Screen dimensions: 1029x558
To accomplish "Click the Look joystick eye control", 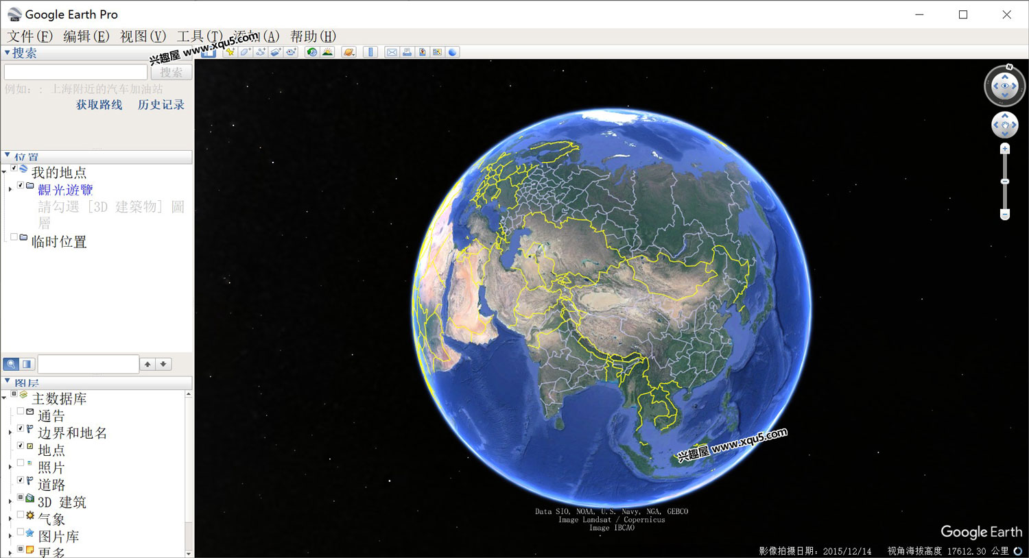I will [x=1005, y=86].
